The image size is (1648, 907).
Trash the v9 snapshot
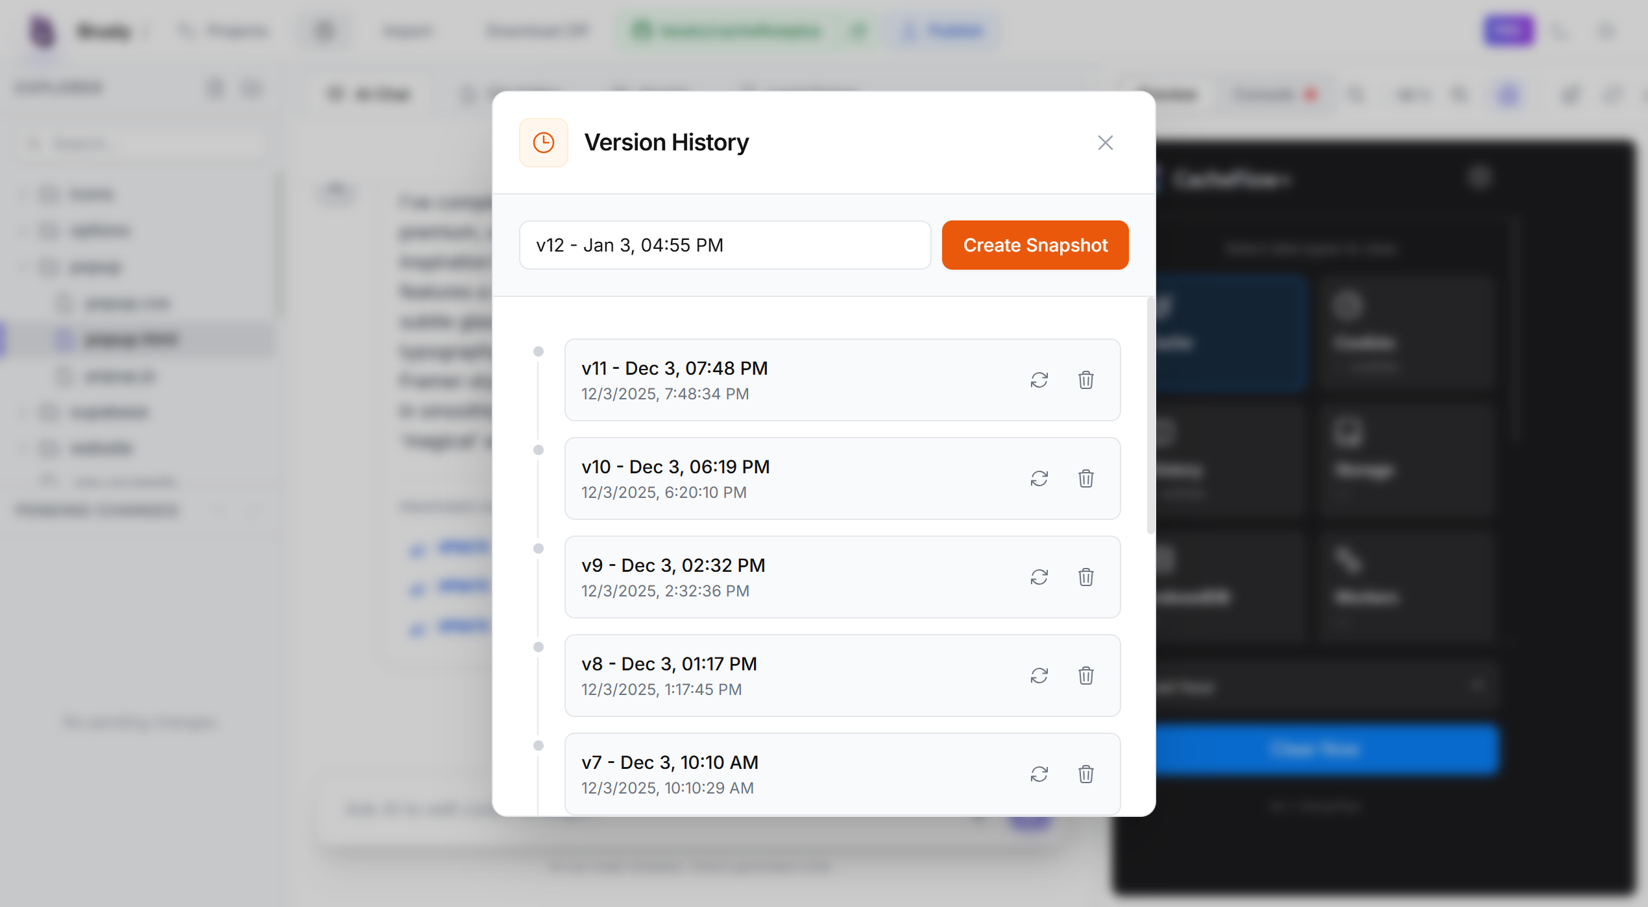pyautogui.click(x=1085, y=577)
